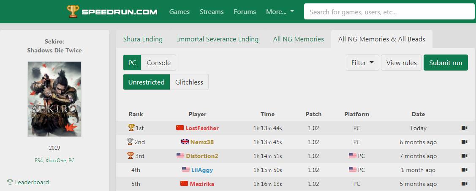Click the gold trophy beside 1st rank
Image resolution: width=476 pixels, height=191 pixels.
[131, 128]
